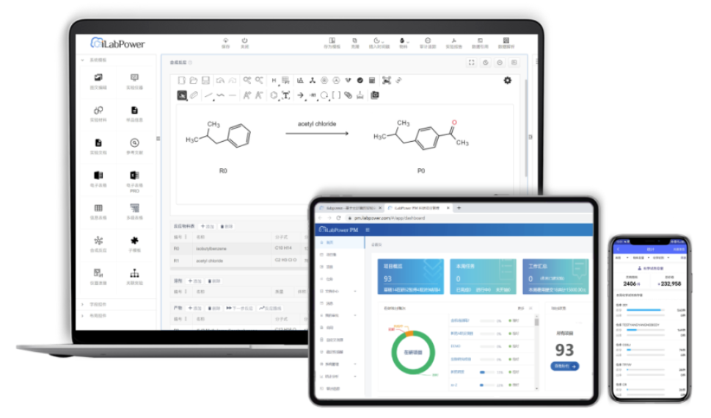Click the settings gear in the structure editor
This screenshot has width=711, height=418.
click(507, 80)
